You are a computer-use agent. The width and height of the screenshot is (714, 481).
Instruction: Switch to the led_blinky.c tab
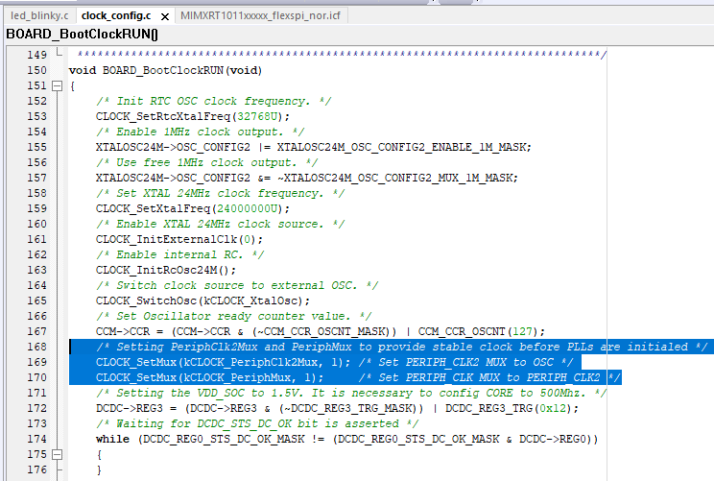point(39,16)
